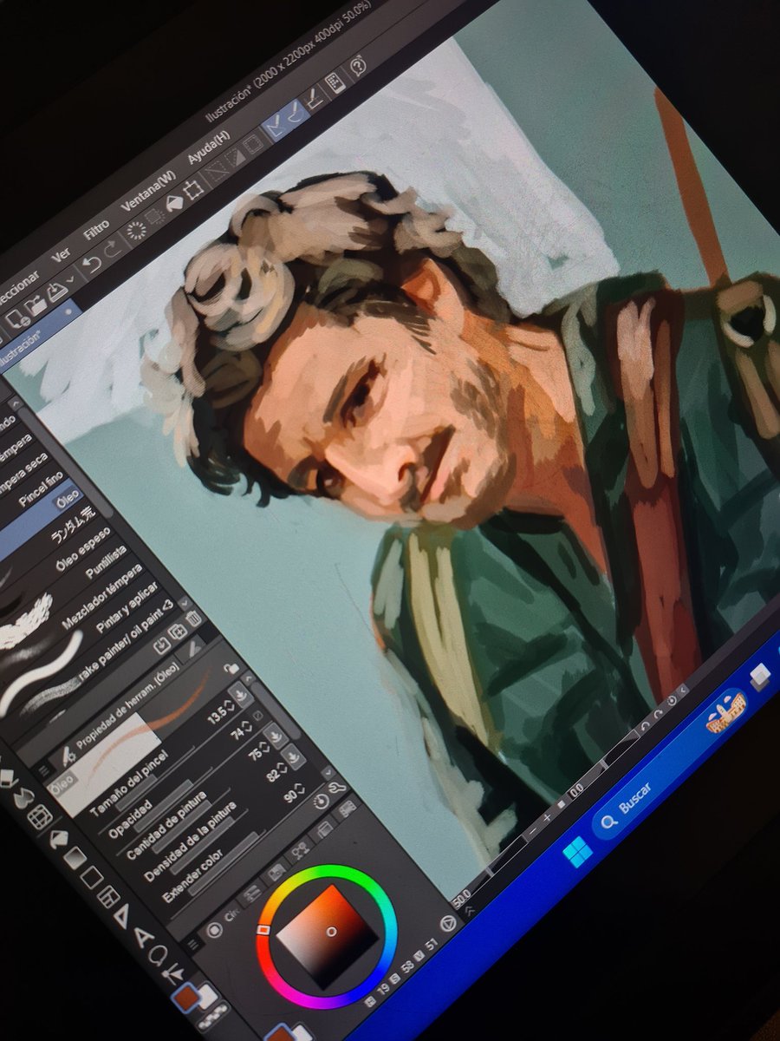Select the Óleo espeso sub tool
Image resolution: width=780 pixels, height=1041 pixels.
pyautogui.click(x=82, y=546)
